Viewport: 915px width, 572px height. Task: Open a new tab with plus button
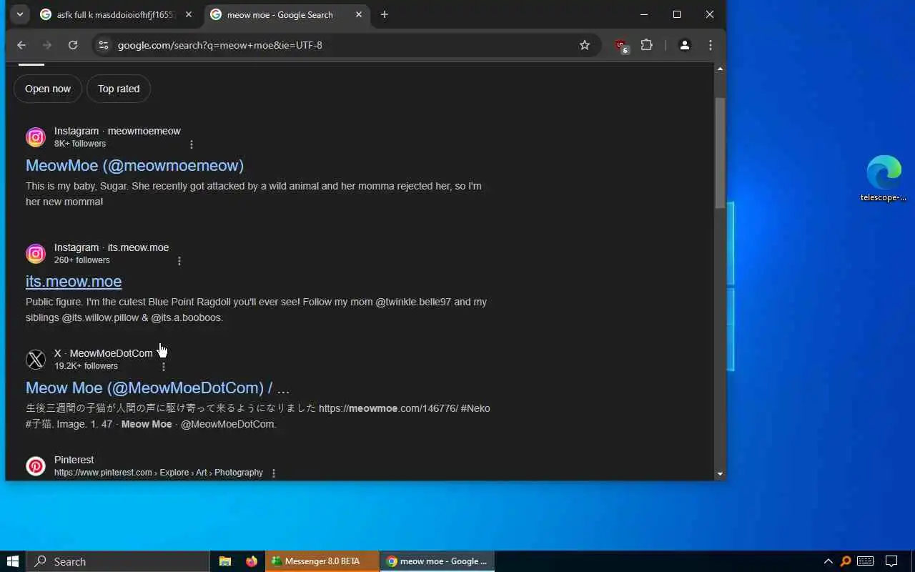385,15
